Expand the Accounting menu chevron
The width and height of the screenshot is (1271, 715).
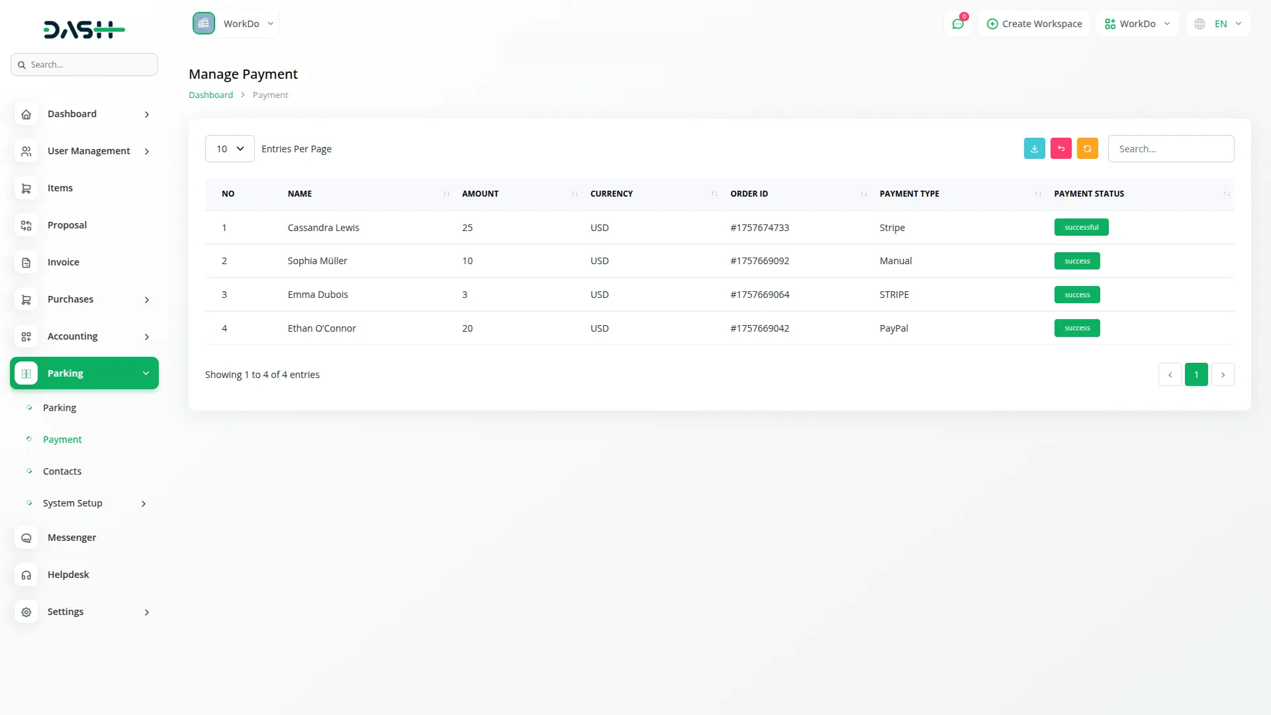coord(147,337)
